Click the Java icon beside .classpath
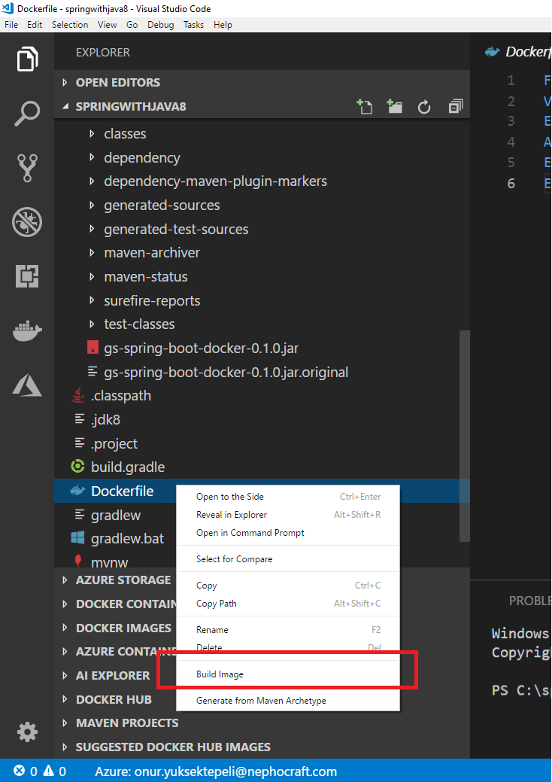Screen dimensions: 552x782 click(x=78, y=395)
